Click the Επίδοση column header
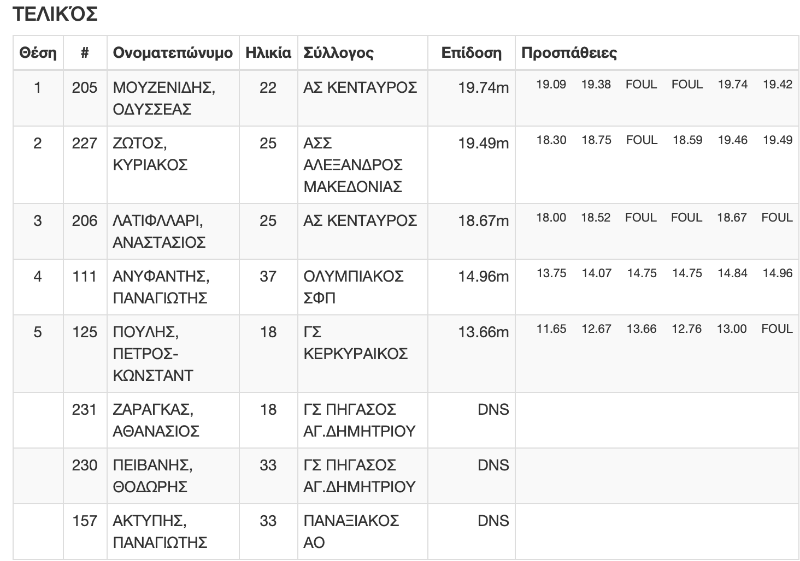This screenshot has height=561, width=800. (x=471, y=53)
